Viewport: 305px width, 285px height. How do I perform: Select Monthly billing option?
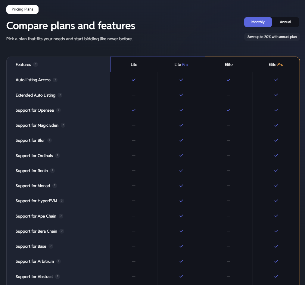pyautogui.click(x=258, y=22)
